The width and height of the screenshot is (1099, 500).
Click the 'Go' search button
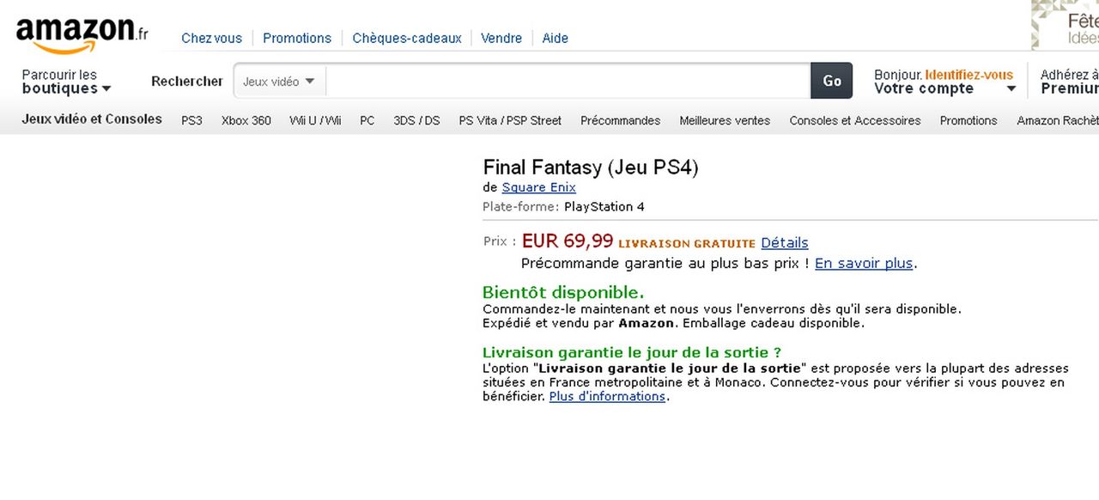tap(830, 81)
